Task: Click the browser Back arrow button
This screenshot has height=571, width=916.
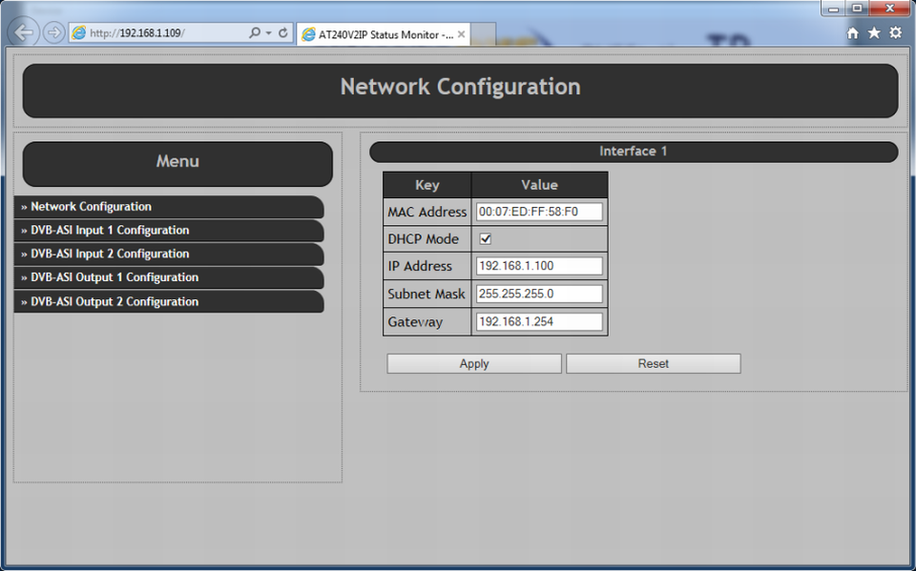Action: (x=24, y=32)
